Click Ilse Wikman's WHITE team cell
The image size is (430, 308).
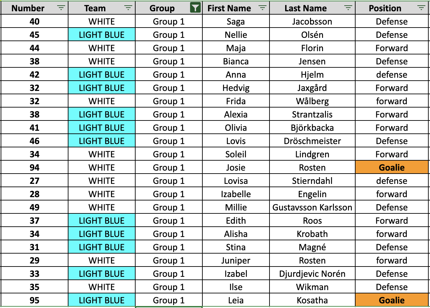tap(102, 287)
